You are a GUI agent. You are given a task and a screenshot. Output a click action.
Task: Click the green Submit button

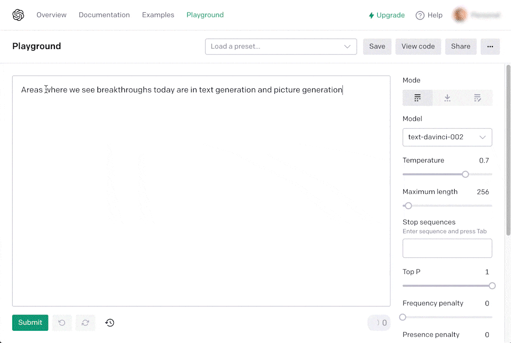click(30, 323)
